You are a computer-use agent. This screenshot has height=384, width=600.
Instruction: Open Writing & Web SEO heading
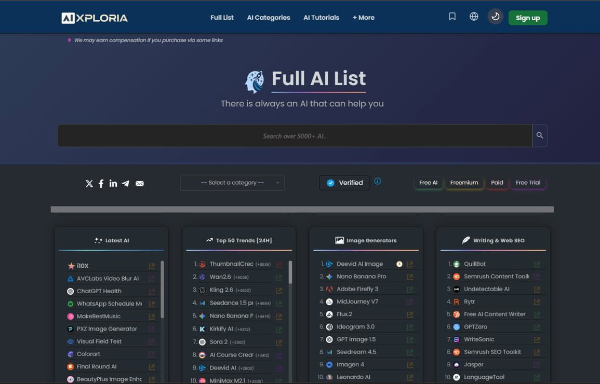[x=493, y=240]
